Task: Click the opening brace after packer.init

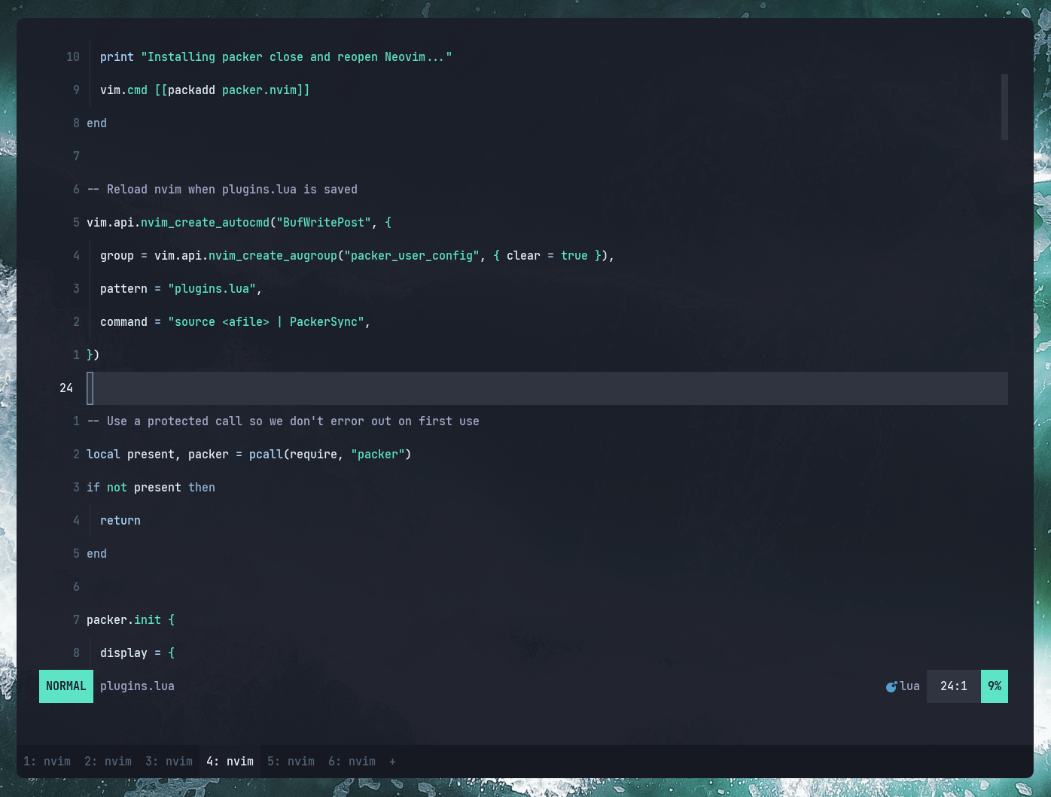Action: (172, 620)
